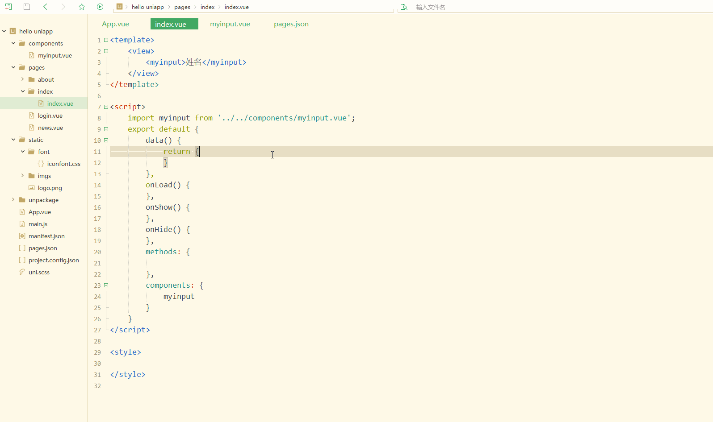Fold the script block at line 7
This screenshot has height=422, width=713.
point(106,107)
